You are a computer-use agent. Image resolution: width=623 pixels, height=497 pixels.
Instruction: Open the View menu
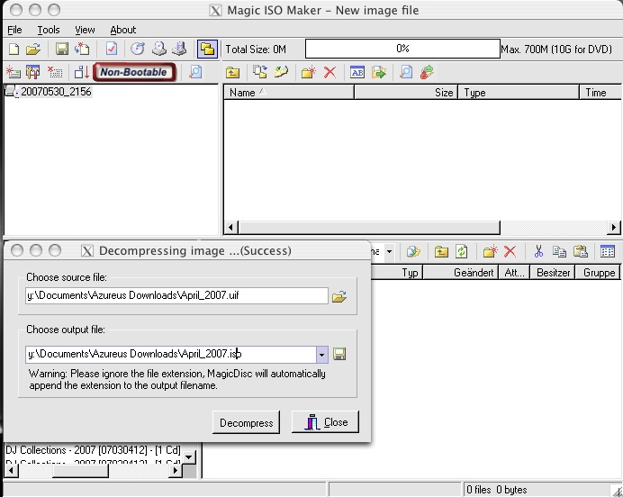coord(85,30)
